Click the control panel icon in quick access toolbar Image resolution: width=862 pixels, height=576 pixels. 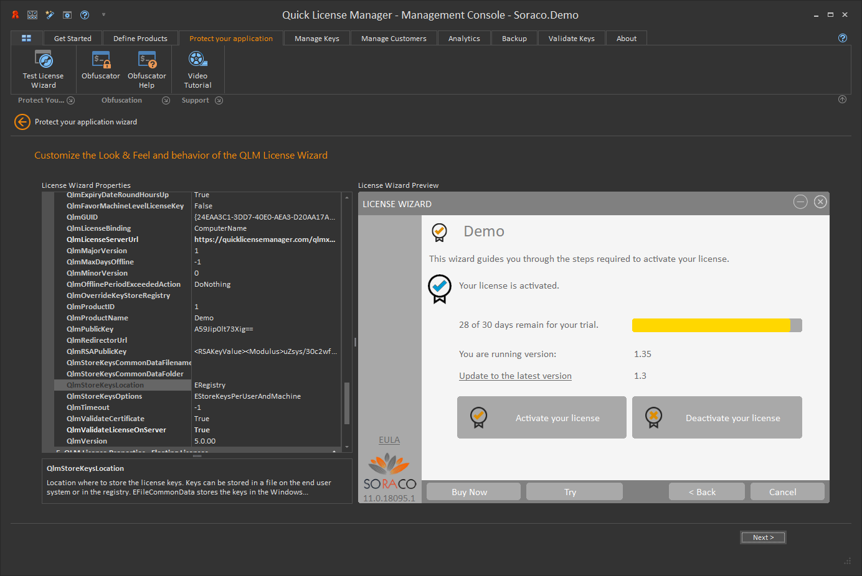click(x=32, y=15)
